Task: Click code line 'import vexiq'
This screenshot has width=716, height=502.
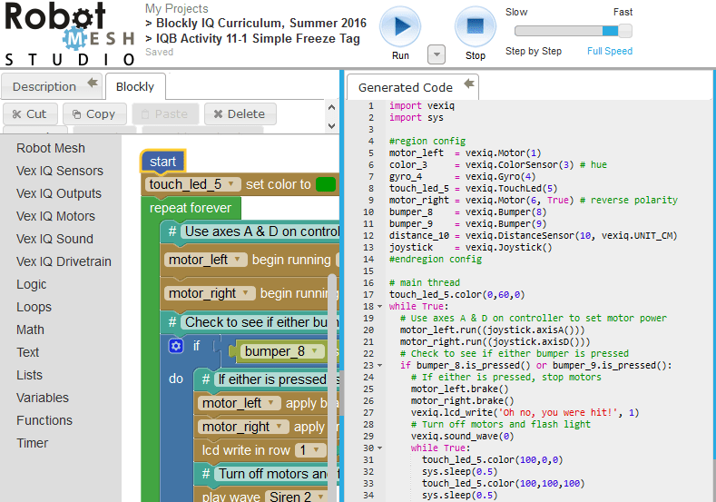Action: coord(421,106)
